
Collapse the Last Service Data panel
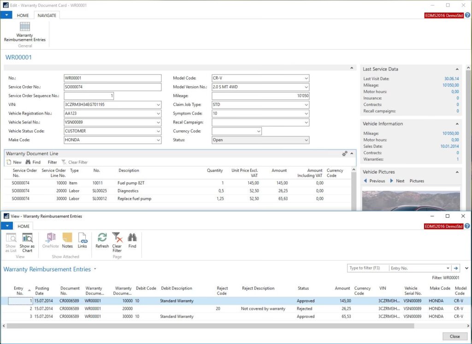458,69
